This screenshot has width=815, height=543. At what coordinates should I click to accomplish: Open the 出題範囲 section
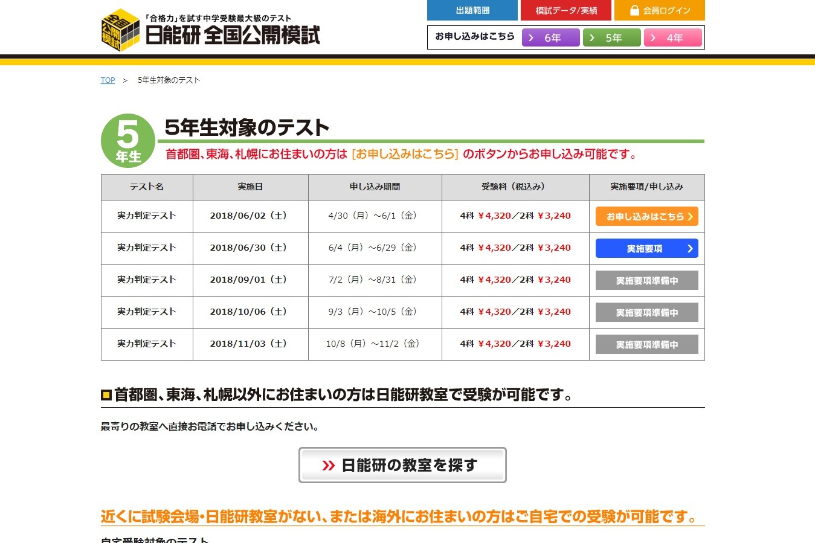click(x=472, y=10)
